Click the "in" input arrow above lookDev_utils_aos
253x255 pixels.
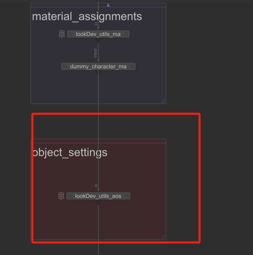tap(98, 189)
